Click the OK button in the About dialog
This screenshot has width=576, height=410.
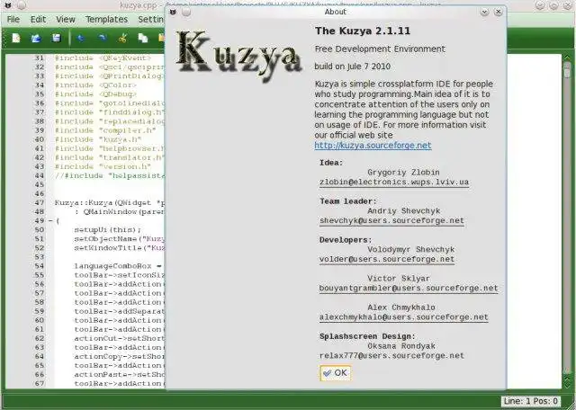[x=336, y=373]
